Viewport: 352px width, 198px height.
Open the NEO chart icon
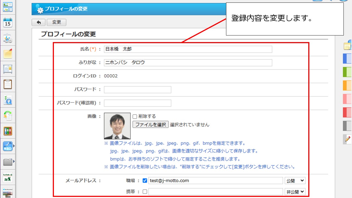[8, 146]
